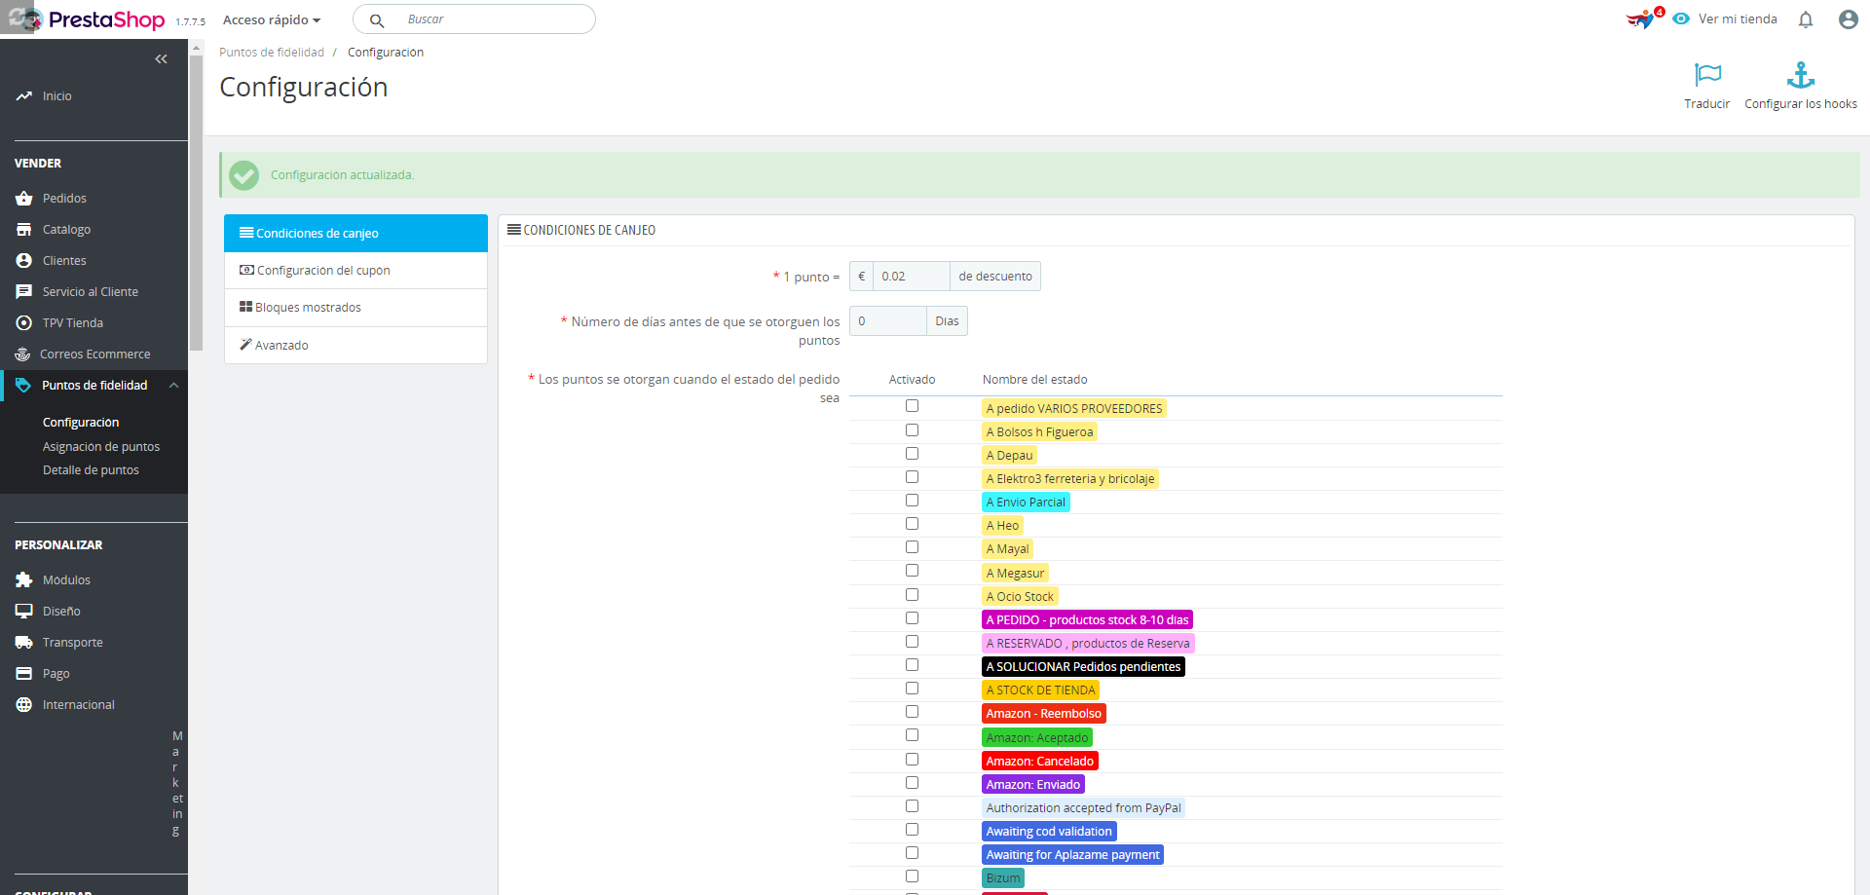Viewport: 1870px width, 895px height.
Task: Open the Configuracion sidebar submenu link
Action: click(x=81, y=423)
